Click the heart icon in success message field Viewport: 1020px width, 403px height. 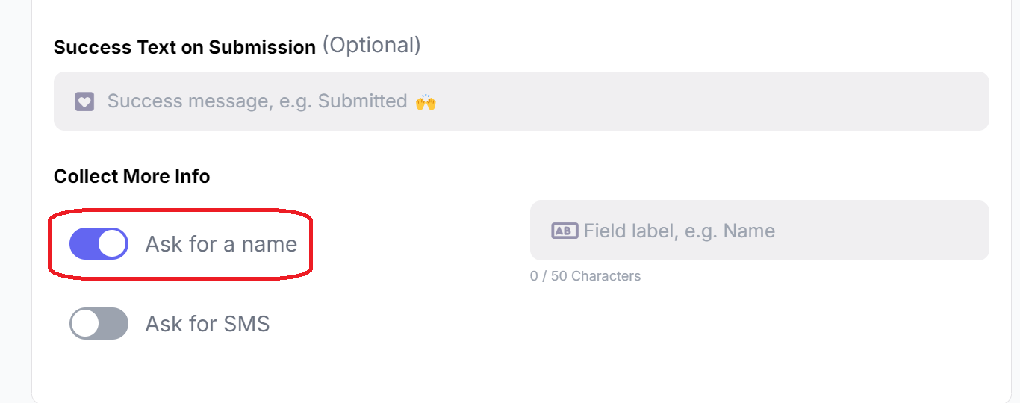[x=84, y=101]
